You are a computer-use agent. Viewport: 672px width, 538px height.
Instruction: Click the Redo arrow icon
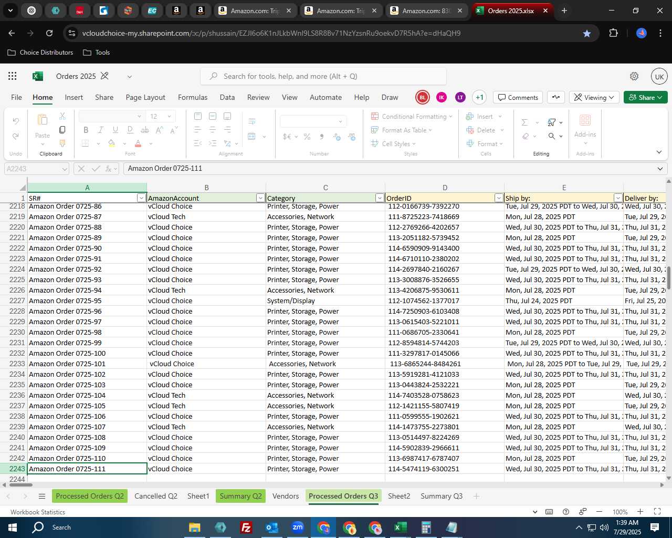pyautogui.click(x=16, y=136)
